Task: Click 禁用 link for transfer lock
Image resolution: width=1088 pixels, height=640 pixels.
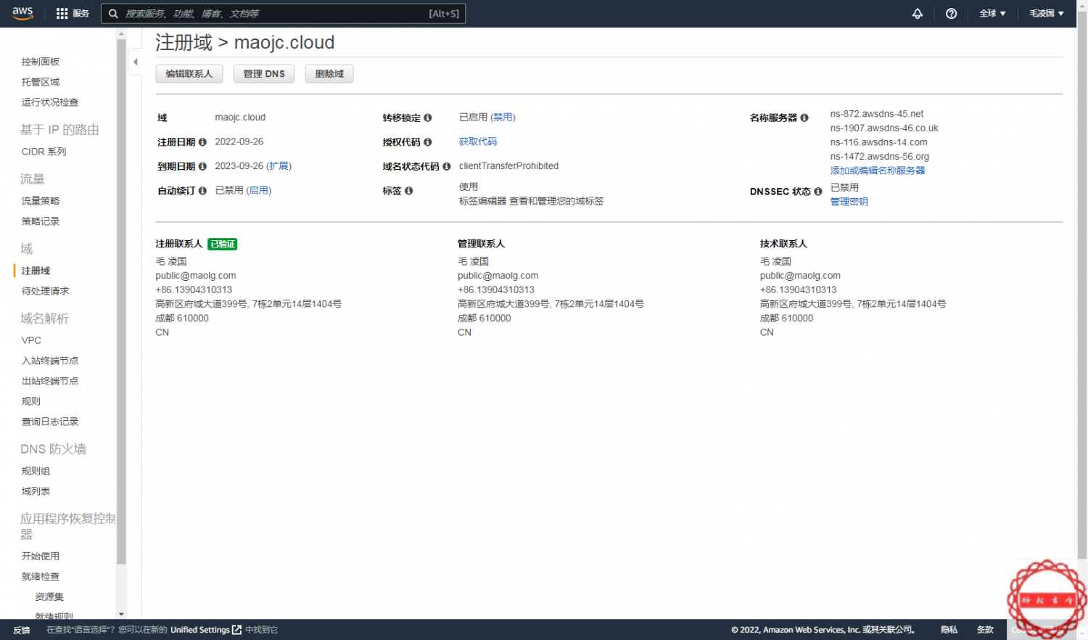Action: (503, 117)
